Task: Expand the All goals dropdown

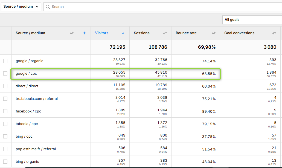Action: 252,20
